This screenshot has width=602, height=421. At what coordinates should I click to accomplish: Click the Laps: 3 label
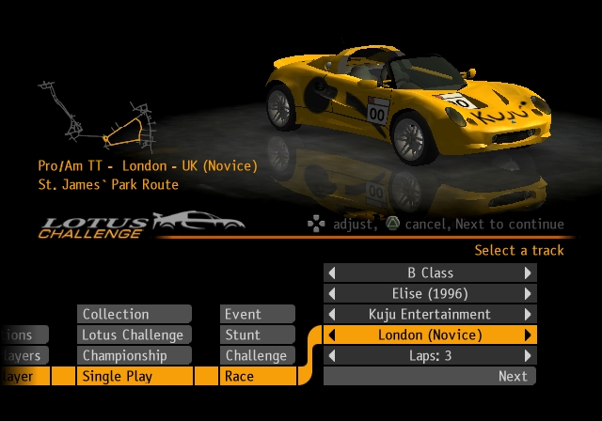(430, 356)
